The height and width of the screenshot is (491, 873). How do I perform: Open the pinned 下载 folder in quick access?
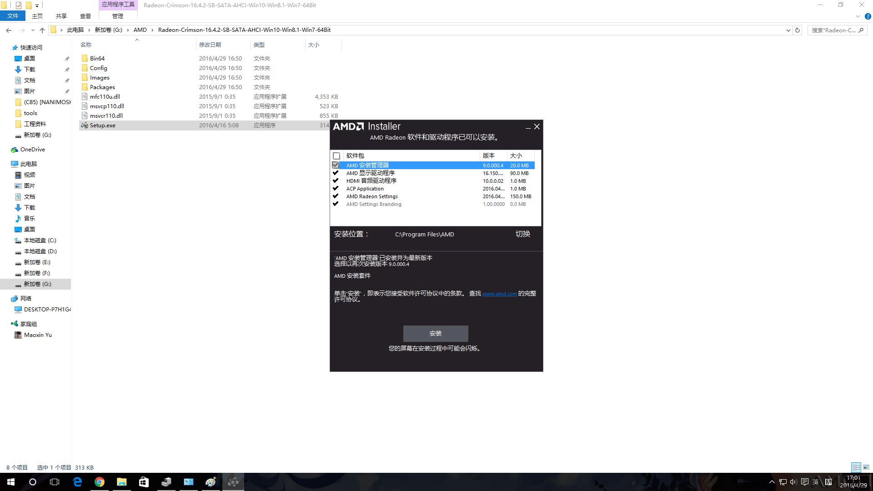(x=30, y=69)
